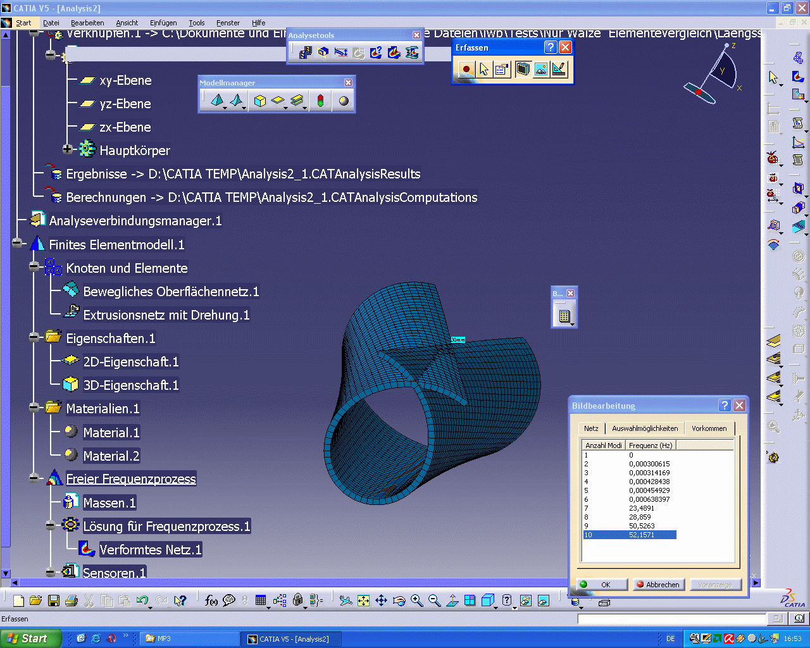This screenshot has width=810, height=648.
Task: Click the gear icon at bottom of right toolbar
Action: tap(773, 457)
